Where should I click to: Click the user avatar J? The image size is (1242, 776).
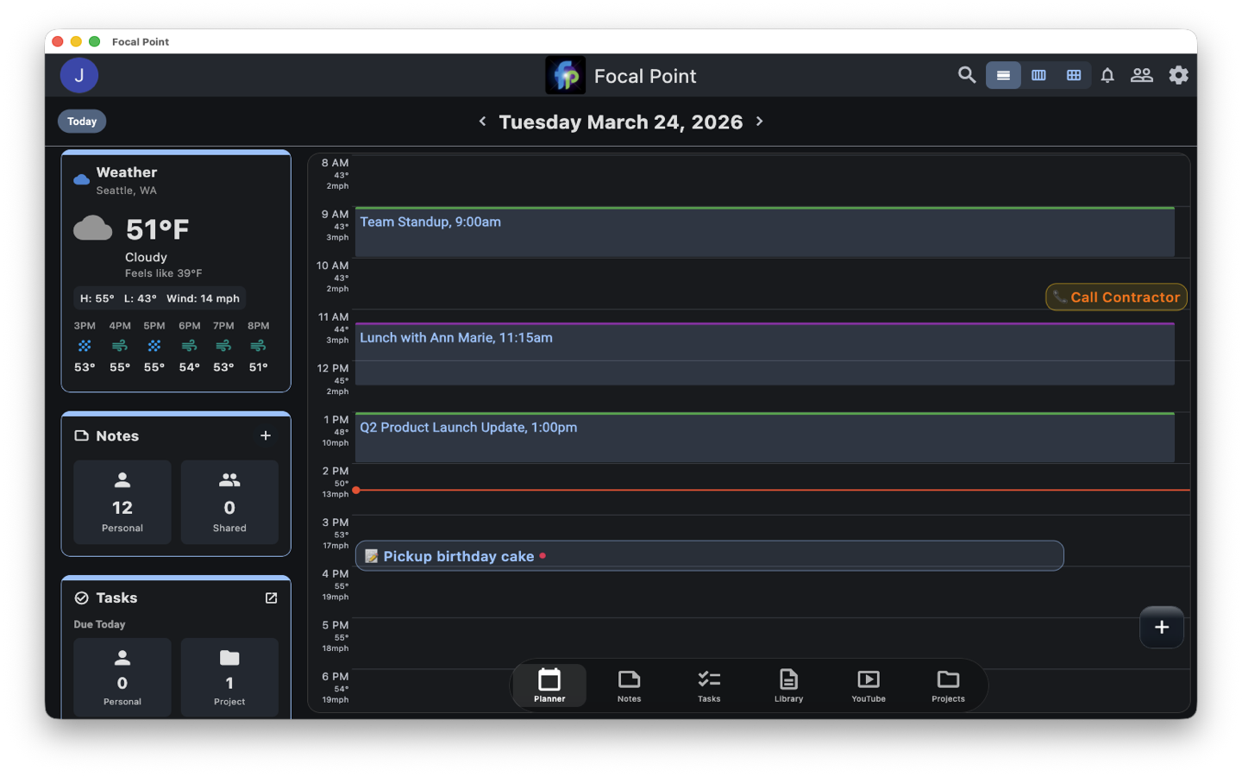(79, 76)
